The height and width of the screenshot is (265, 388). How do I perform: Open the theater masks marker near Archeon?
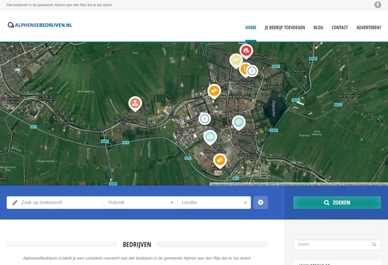click(220, 160)
